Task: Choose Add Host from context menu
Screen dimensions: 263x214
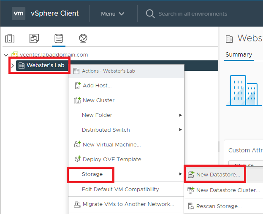Action: coord(97,86)
